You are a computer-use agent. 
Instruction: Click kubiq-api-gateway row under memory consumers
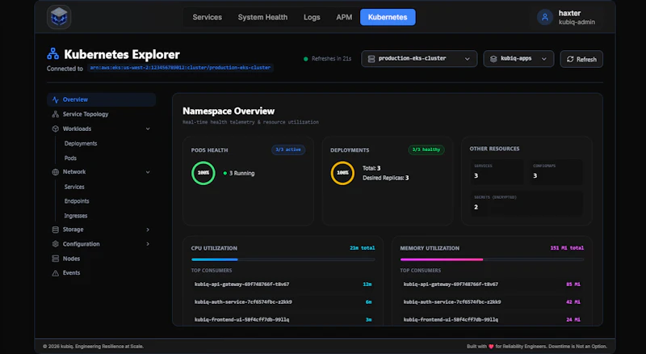click(x=492, y=284)
